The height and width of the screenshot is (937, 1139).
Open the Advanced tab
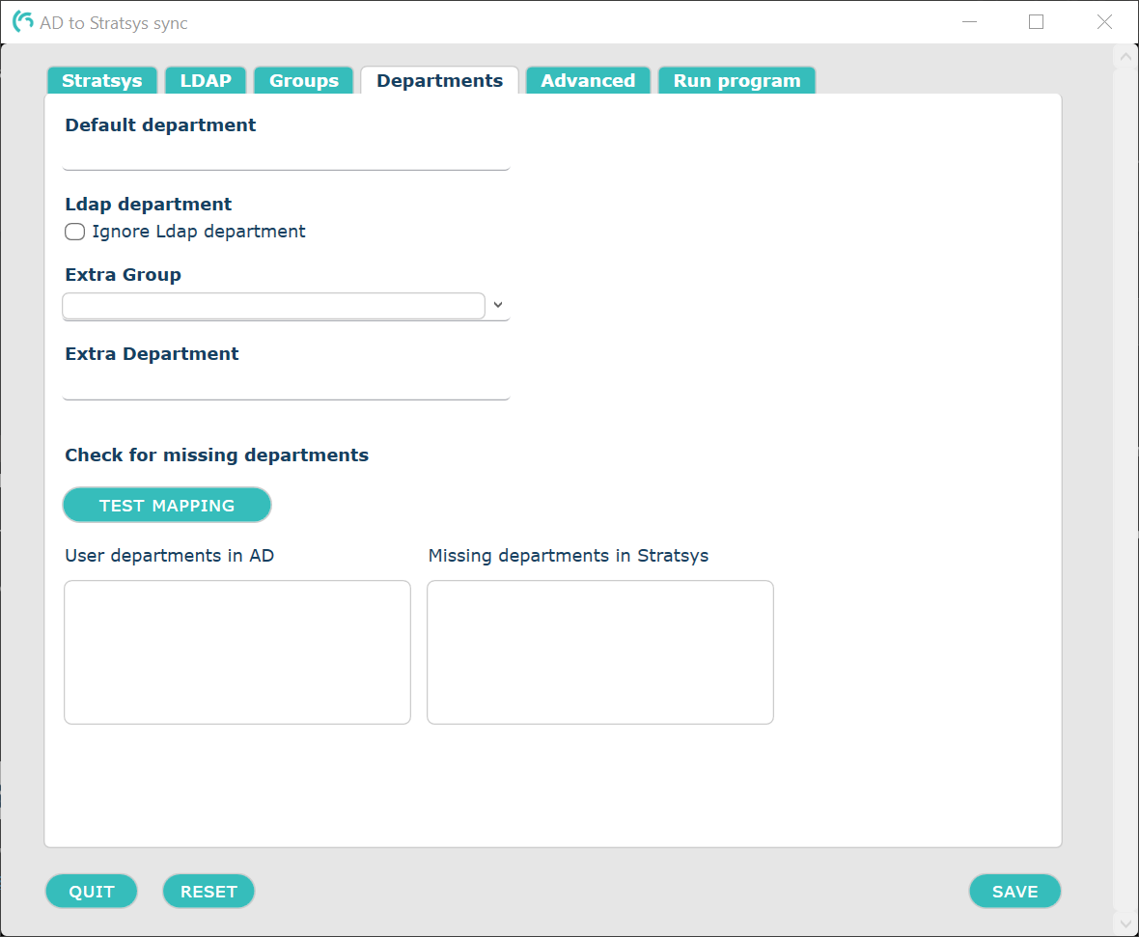coord(588,81)
